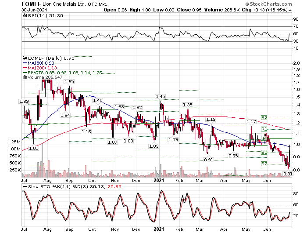Click the red 20.85 stochastic value
The image size is (307, 233).
(x=114, y=187)
